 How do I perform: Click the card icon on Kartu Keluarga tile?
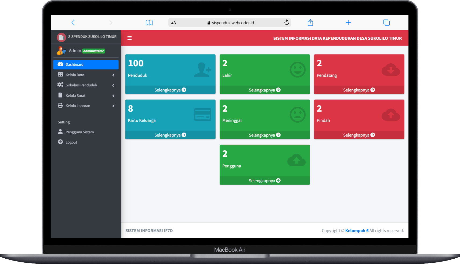[202, 115]
